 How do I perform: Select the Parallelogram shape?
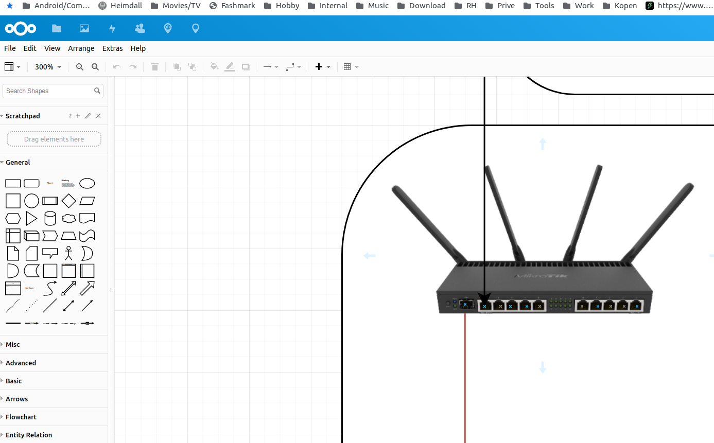(x=87, y=201)
